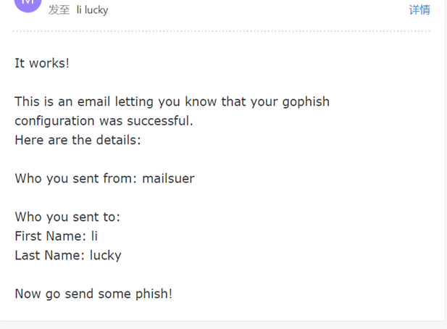
Task: Click the 'Last Name:' label
Action: [49, 255]
